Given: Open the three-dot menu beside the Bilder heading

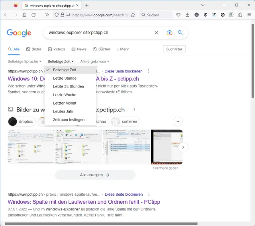Looking at the screenshot, I should [x=134, y=109].
